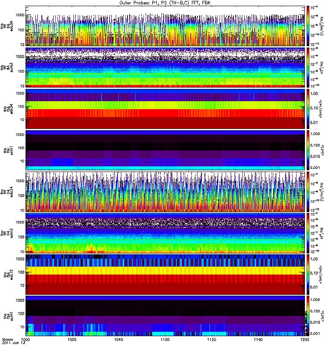Click the 1100 time tick label

165,340
